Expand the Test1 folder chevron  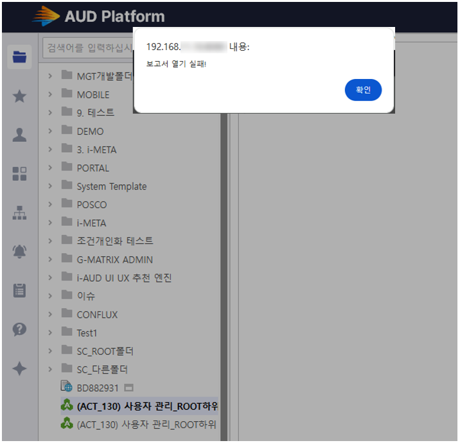[x=50, y=333]
